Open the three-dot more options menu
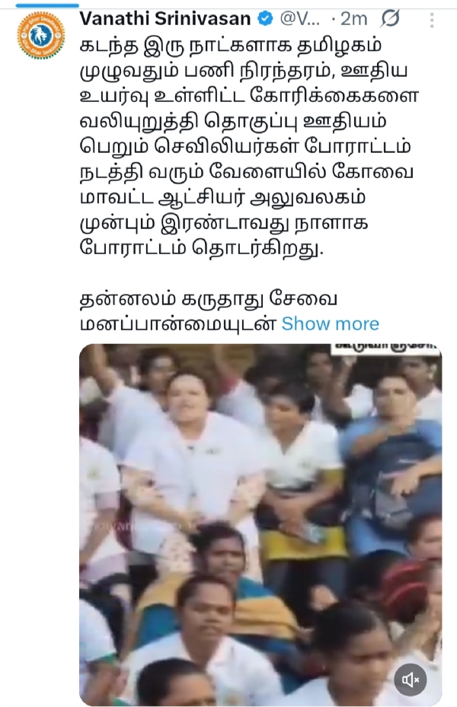 pyautogui.click(x=432, y=21)
